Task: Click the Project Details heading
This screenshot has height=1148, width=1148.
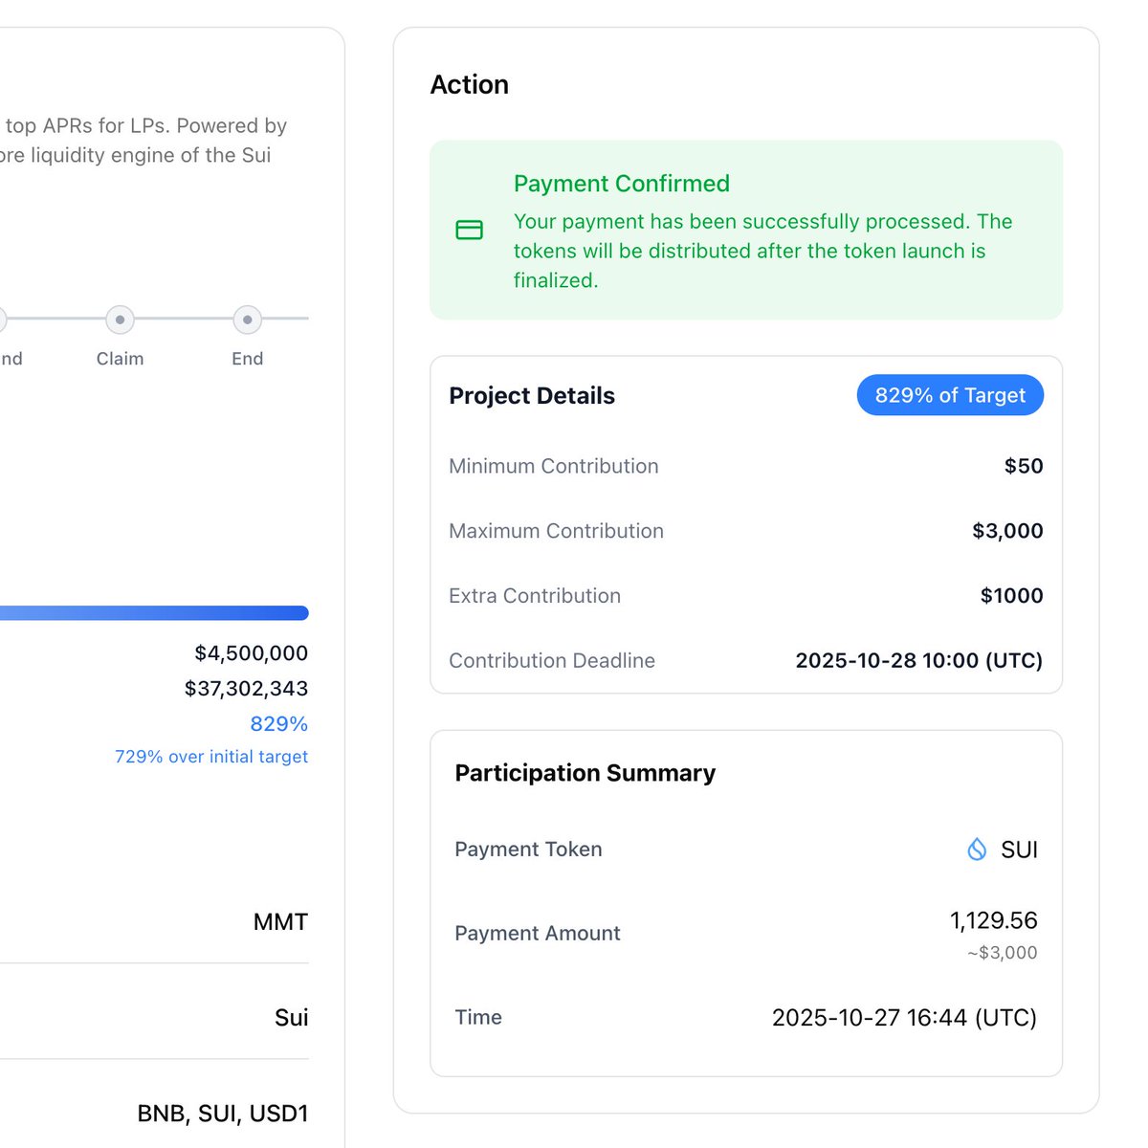Action: 532,396
